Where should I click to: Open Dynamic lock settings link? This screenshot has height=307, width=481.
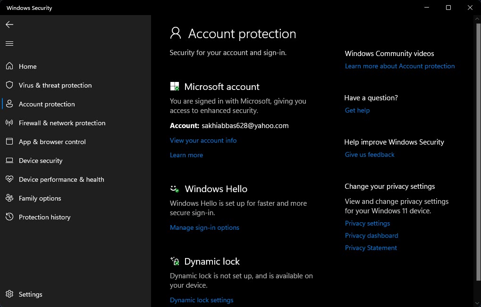[202, 300]
